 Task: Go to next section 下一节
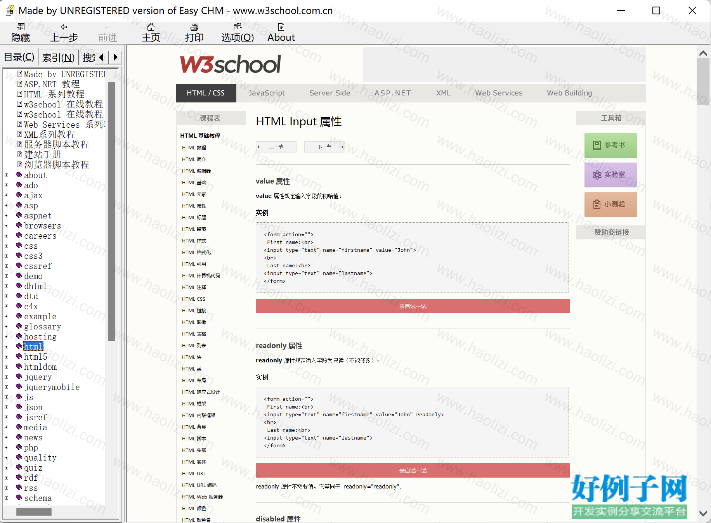324,147
